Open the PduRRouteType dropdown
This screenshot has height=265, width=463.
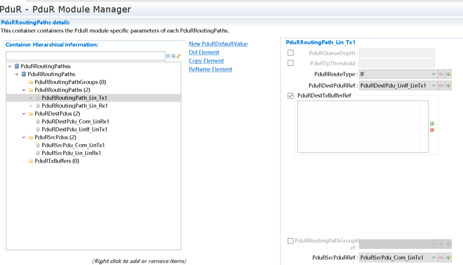(x=398, y=74)
